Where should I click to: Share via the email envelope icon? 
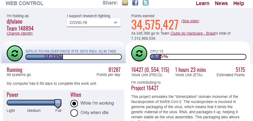click(x=125, y=3)
